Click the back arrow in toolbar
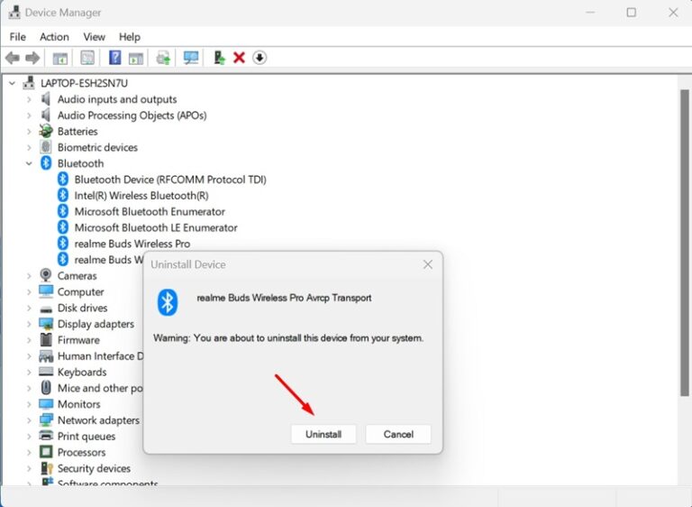Screen dimensions: 692x507 [13, 58]
